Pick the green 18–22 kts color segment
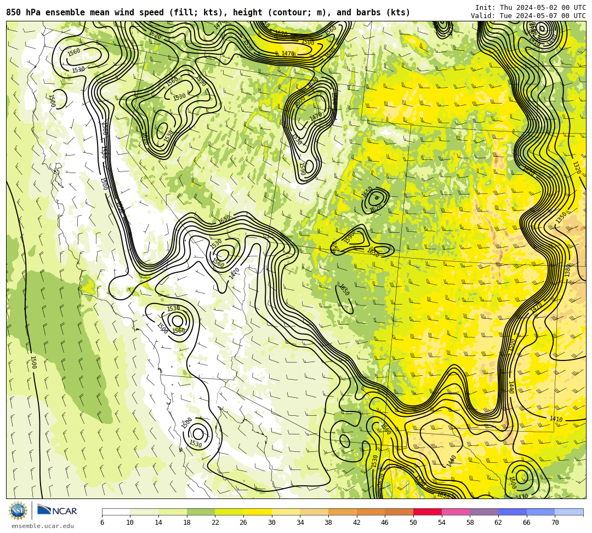This screenshot has height=533, width=592. click(201, 512)
